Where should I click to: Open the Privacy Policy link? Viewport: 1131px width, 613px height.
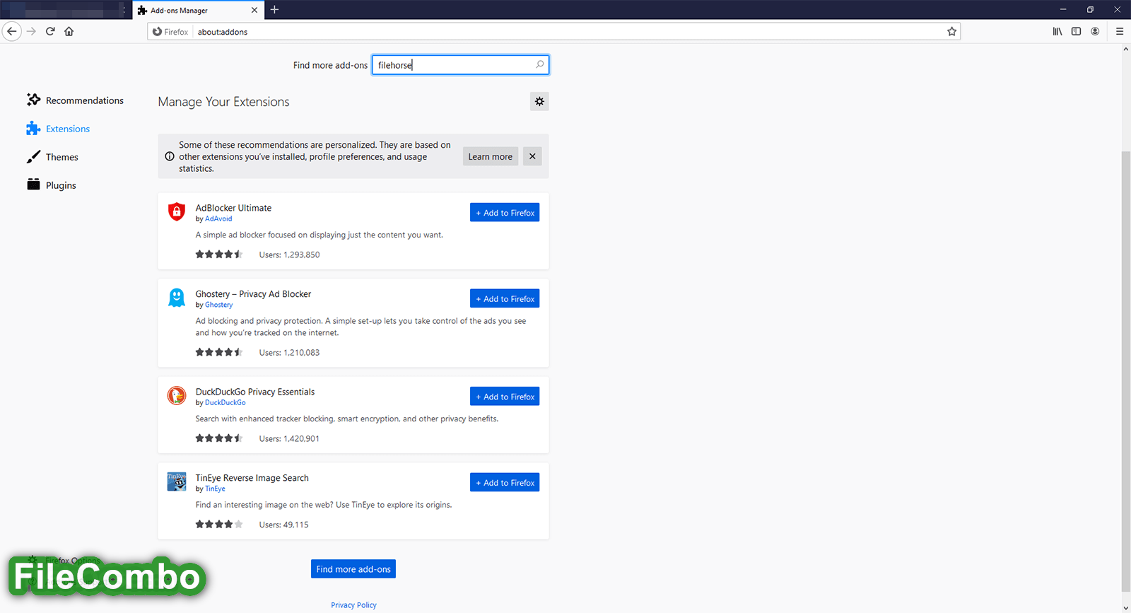[x=353, y=605]
